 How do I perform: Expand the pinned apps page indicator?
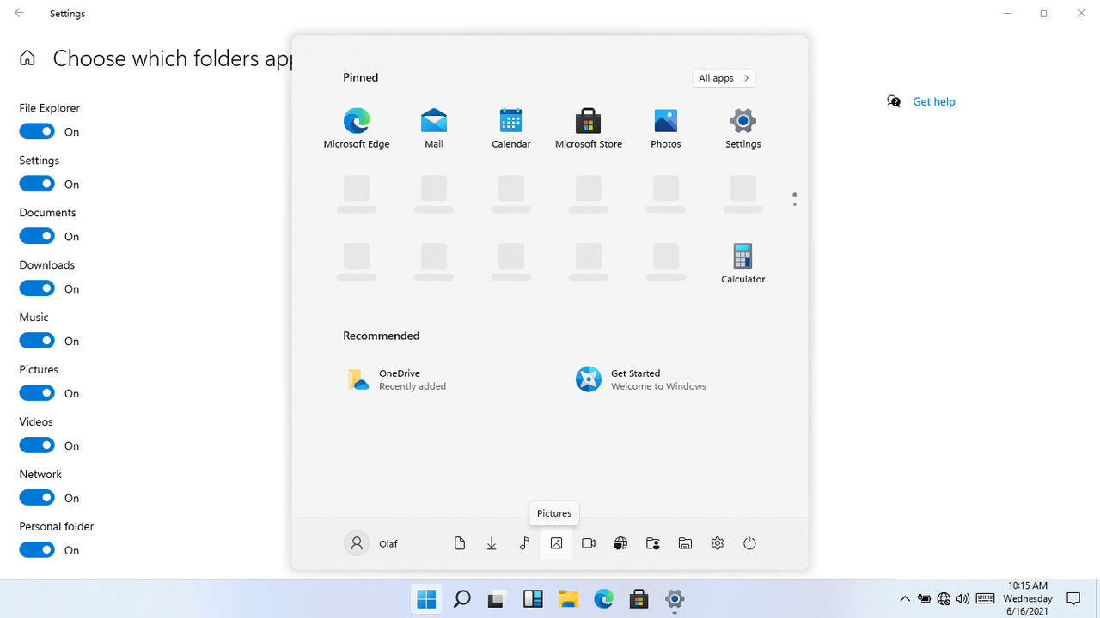pos(794,198)
